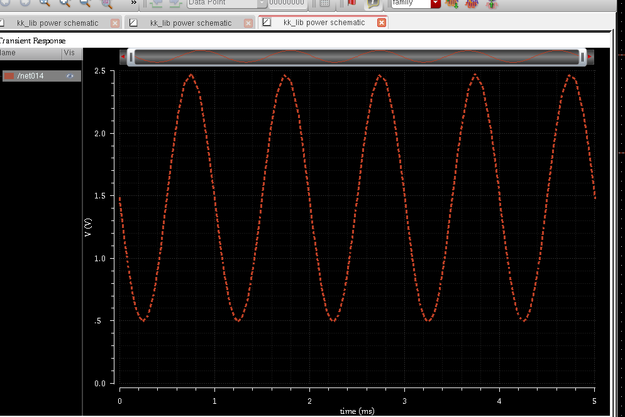
Task: Select the /net014 signal name in list
Action: [x=31, y=76]
